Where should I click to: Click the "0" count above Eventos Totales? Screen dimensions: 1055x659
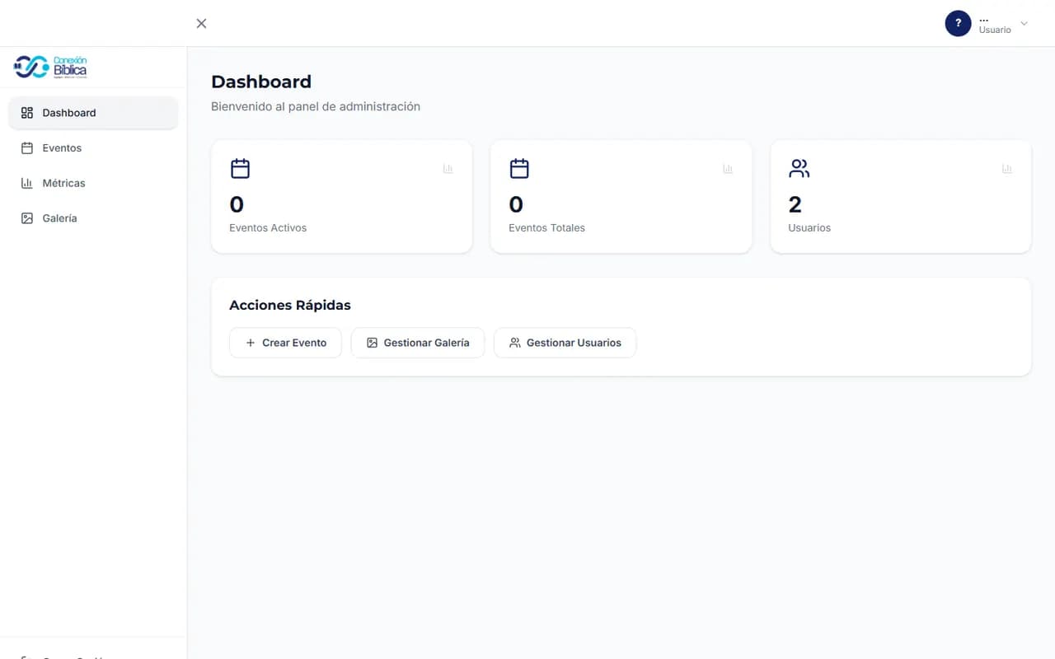tap(516, 203)
